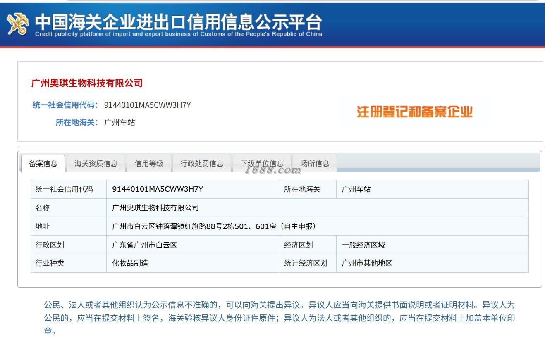The width and height of the screenshot is (545, 338).
Task: Click the 一般经济区域 cell
Action: click(x=433, y=245)
